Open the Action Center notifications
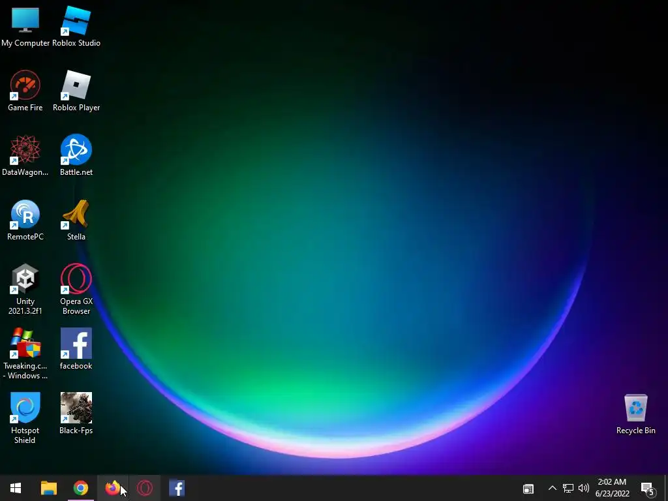 pos(648,489)
